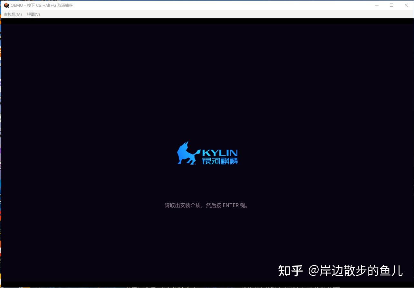Click the author name 岸边散步的鱼儿

[x=360, y=271]
